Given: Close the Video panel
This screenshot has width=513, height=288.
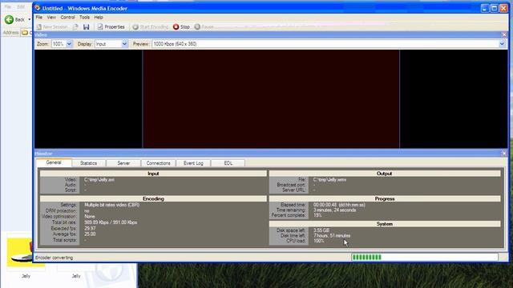Looking at the screenshot, I should click(504, 34).
